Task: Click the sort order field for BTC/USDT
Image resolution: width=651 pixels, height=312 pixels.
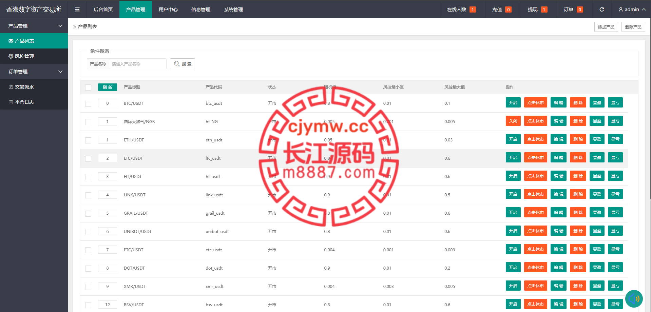Action: [x=108, y=103]
